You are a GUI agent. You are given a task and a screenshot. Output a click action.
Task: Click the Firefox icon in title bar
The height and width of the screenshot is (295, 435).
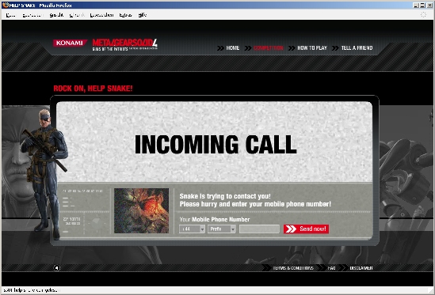point(6,5)
